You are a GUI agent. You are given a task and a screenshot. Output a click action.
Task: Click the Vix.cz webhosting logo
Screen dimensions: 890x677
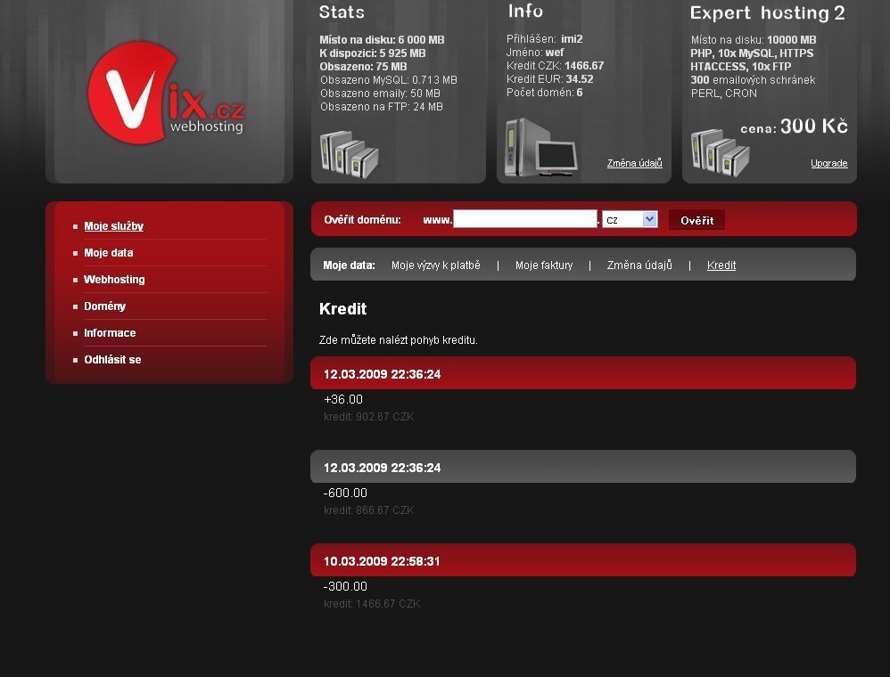click(x=166, y=94)
